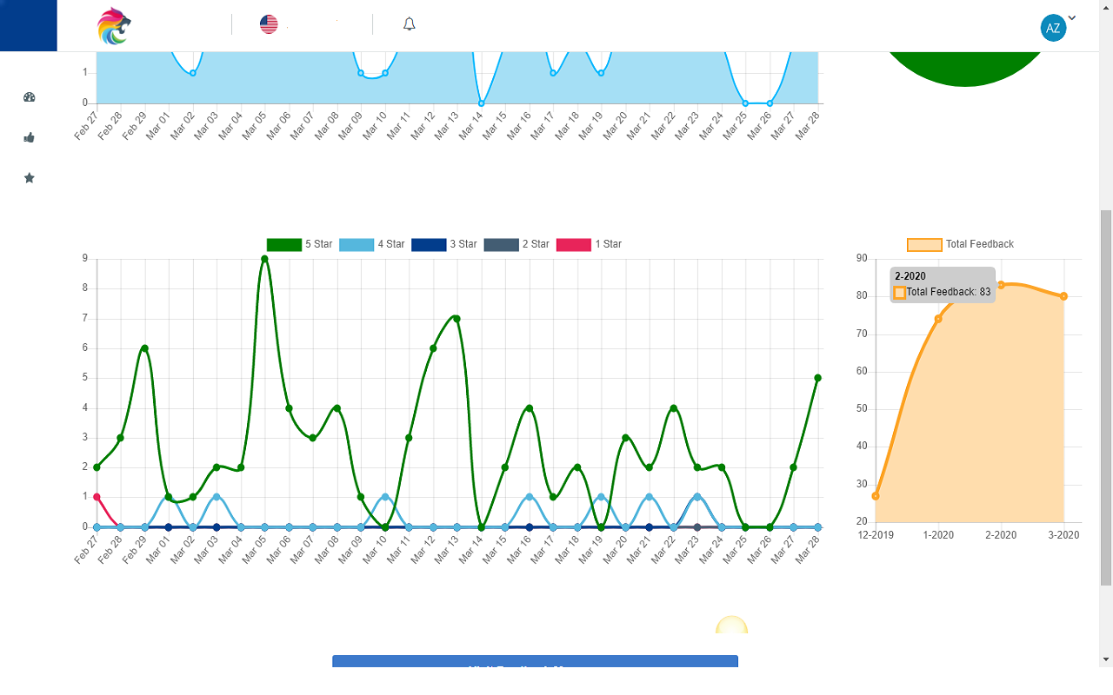Toggle the 5 Star legend series

tap(299, 244)
